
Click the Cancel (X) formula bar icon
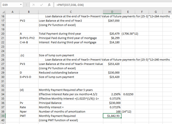pyautogui.click(x=34, y=5)
